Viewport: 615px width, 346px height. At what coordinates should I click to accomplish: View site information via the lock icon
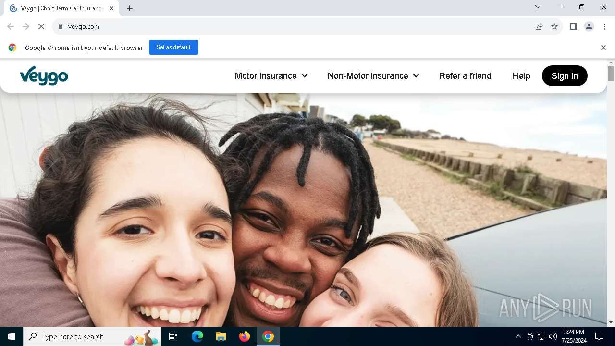click(60, 26)
